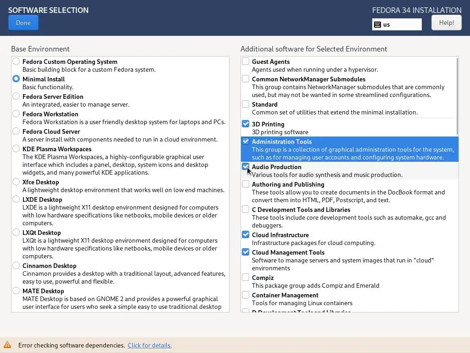470x353 pixels.
Task: Select the us keyboard layout indicator
Action: point(397,25)
